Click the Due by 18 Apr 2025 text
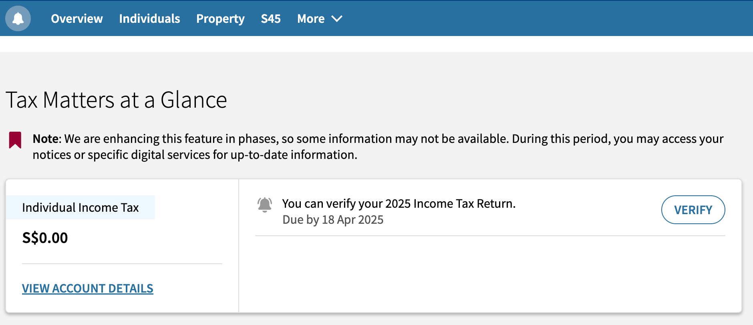Image resolution: width=753 pixels, height=325 pixels. (333, 220)
